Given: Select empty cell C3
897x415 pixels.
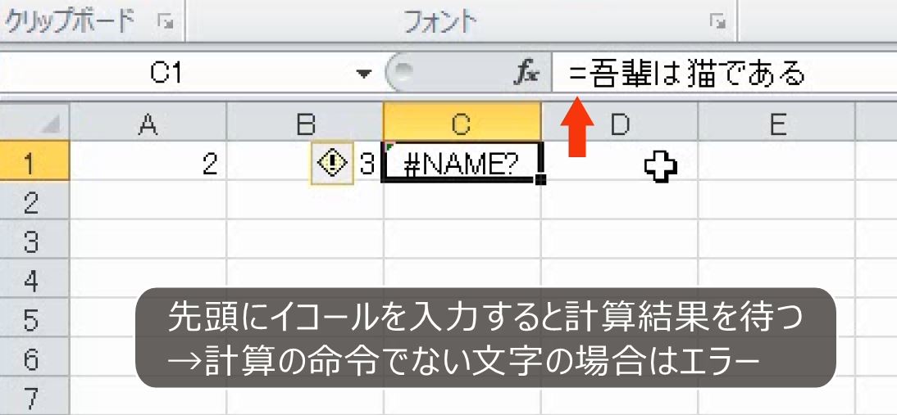Looking at the screenshot, I should click(462, 240).
